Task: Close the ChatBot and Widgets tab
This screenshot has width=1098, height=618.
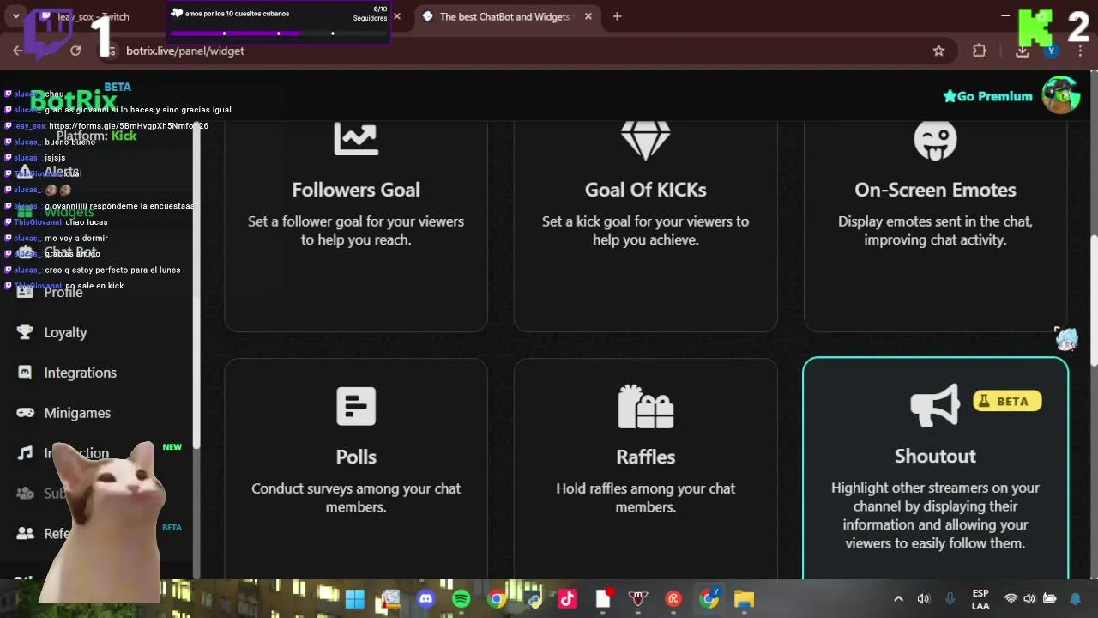Action: click(588, 16)
